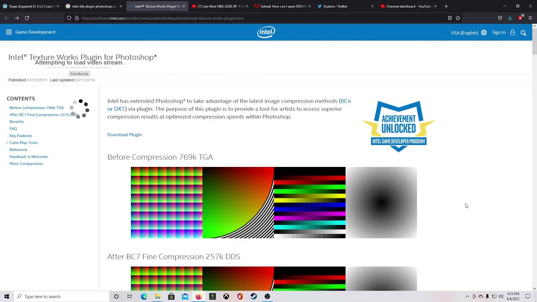
Task: Click the Sign In link
Action: click(499, 32)
